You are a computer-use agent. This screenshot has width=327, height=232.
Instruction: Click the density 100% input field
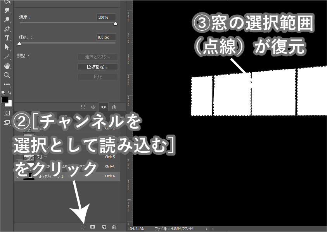coord(106,17)
